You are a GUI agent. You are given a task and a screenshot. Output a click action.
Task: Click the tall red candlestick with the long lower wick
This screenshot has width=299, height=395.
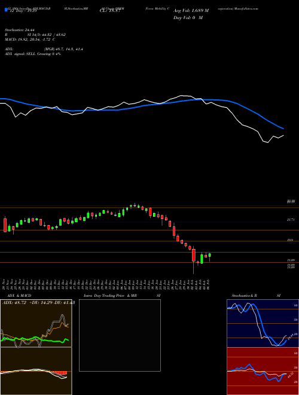coord(194,255)
